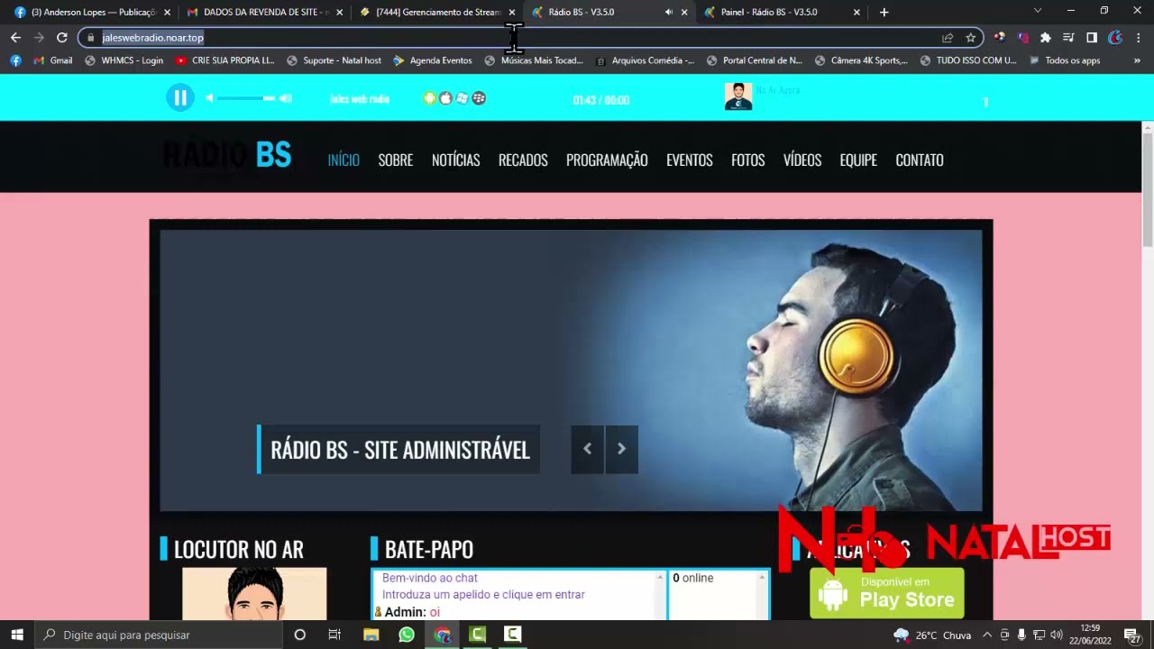Go back to the previous page
This screenshot has width=1154, height=649.
click(x=15, y=38)
